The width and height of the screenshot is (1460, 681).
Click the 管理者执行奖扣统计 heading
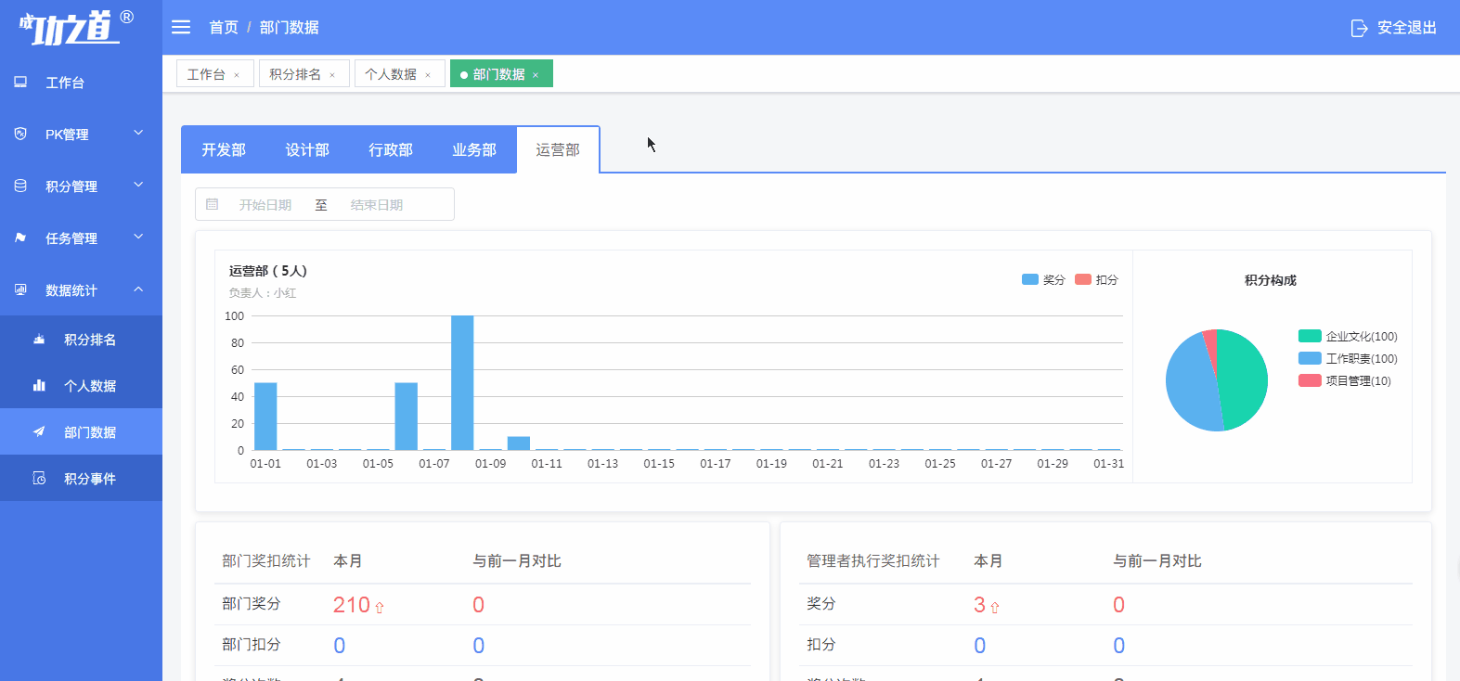pyautogui.click(x=873, y=561)
